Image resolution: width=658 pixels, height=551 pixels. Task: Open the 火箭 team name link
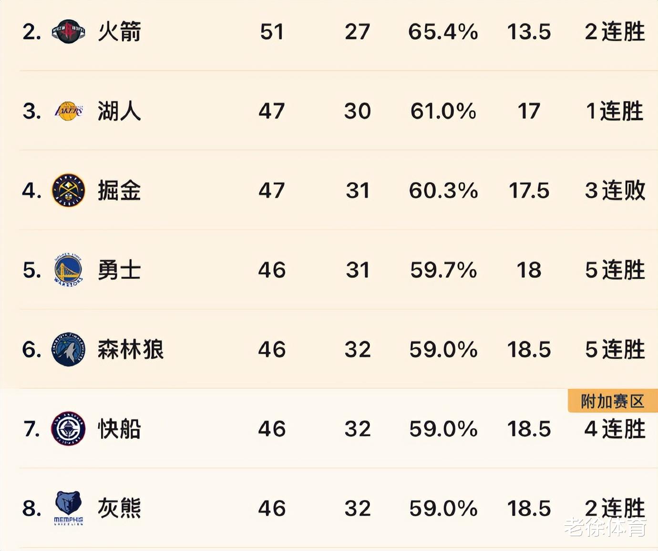[x=119, y=32]
